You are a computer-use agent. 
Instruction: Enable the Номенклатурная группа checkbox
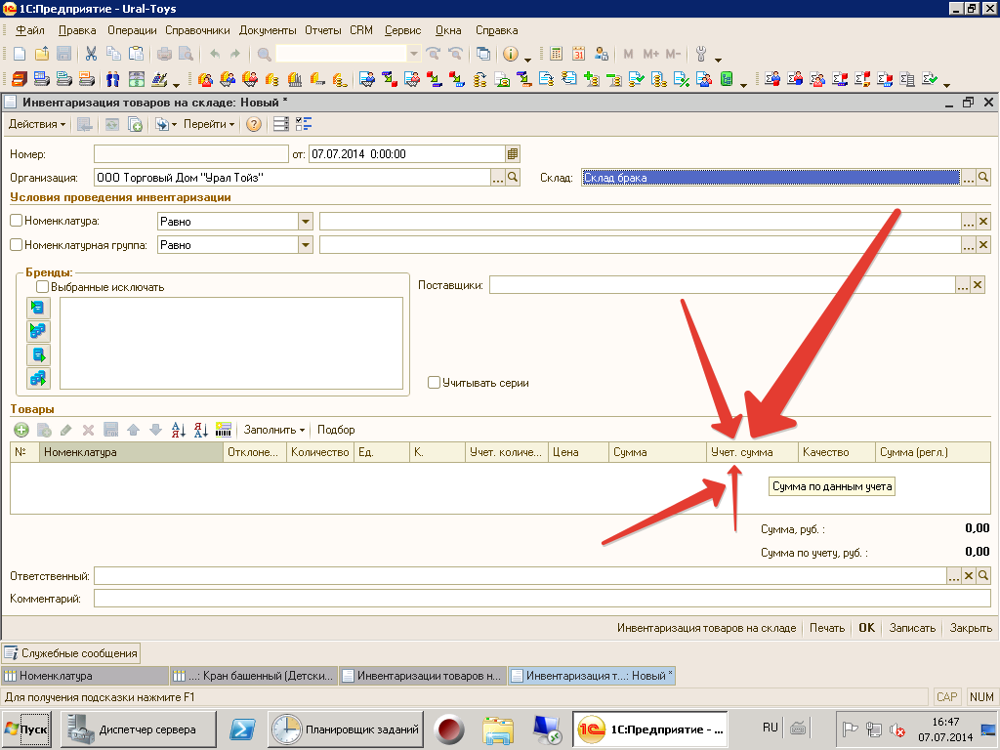click(x=17, y=244)
